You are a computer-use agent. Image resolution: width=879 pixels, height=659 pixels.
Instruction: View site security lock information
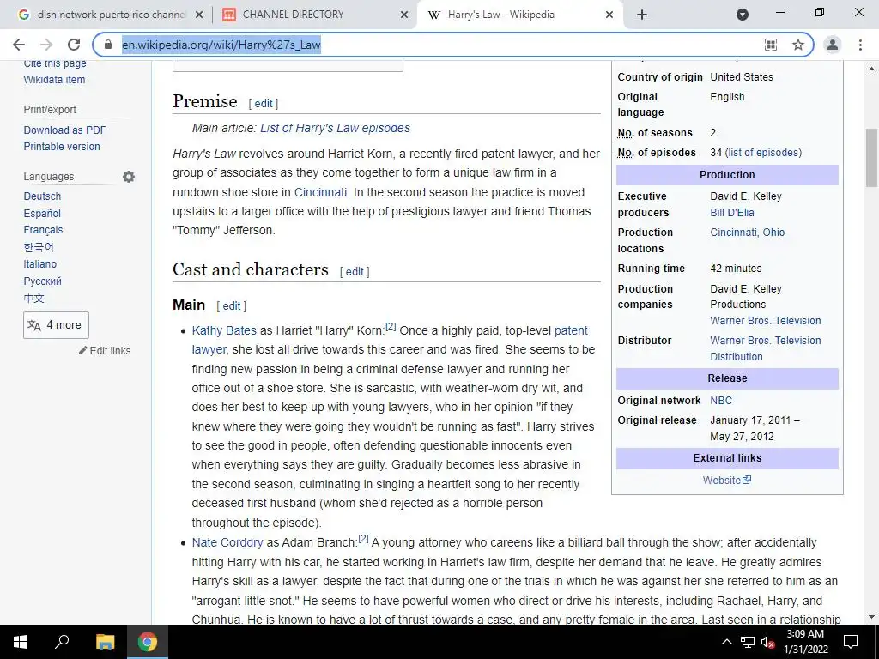(108, 45)
